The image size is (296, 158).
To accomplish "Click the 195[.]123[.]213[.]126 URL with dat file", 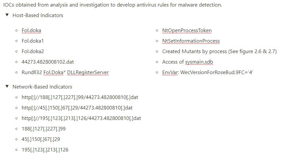I will (x=81, y=118).
